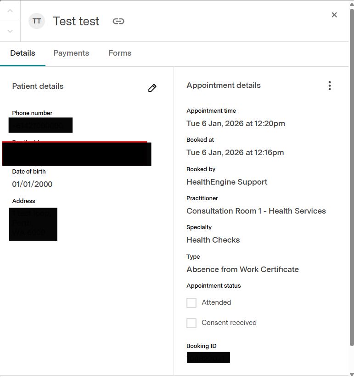Close the patient panel with the X

(x=334, y=15)
